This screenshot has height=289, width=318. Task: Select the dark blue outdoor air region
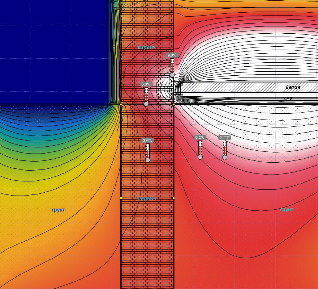tap(54, 52)
